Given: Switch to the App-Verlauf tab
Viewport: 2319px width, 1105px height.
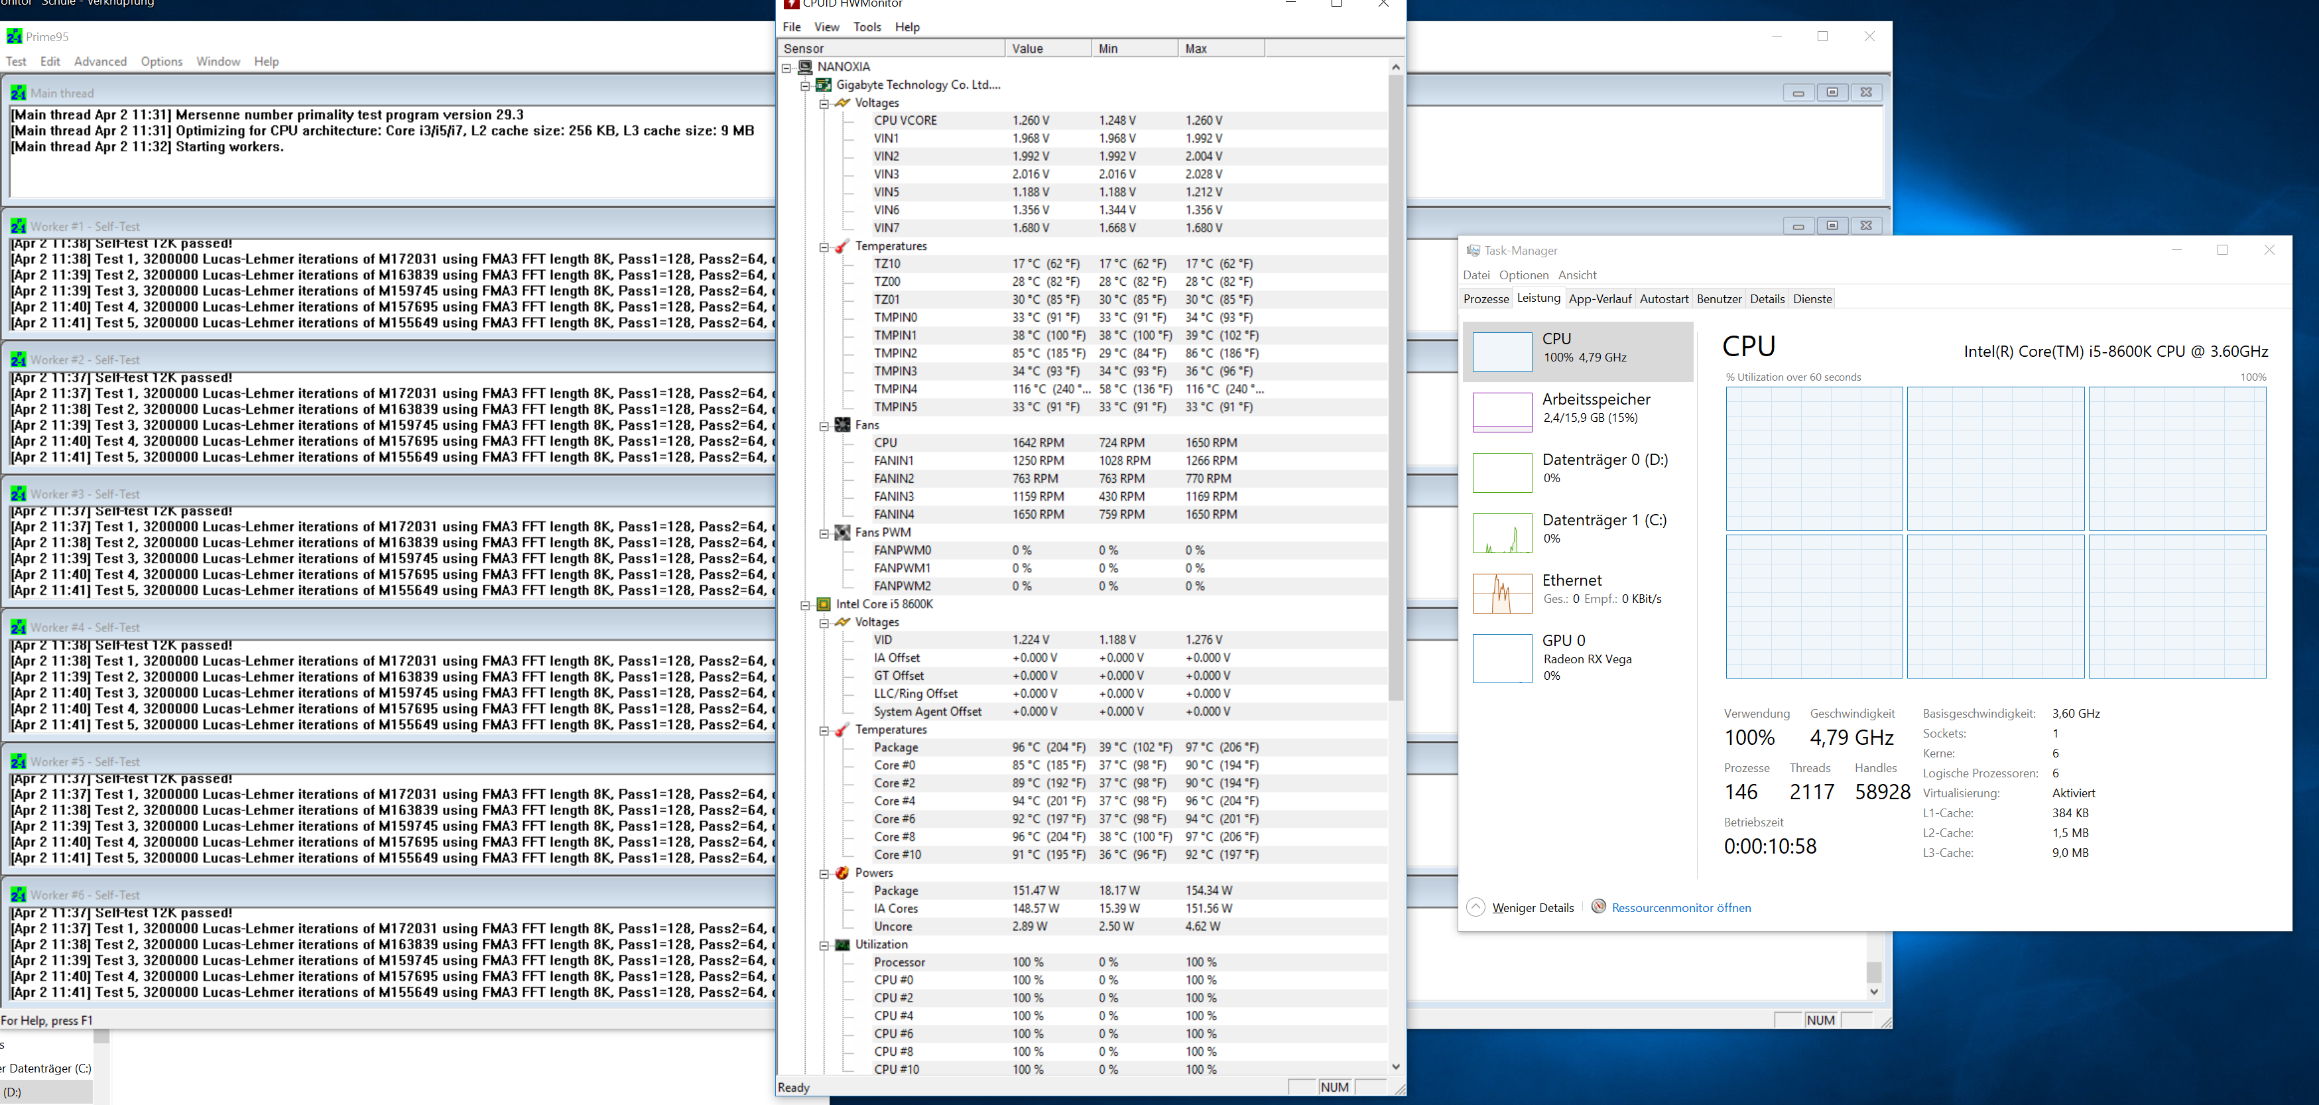Looking at the screenshot, I should pyautogui.click(x=1599, y=299).
